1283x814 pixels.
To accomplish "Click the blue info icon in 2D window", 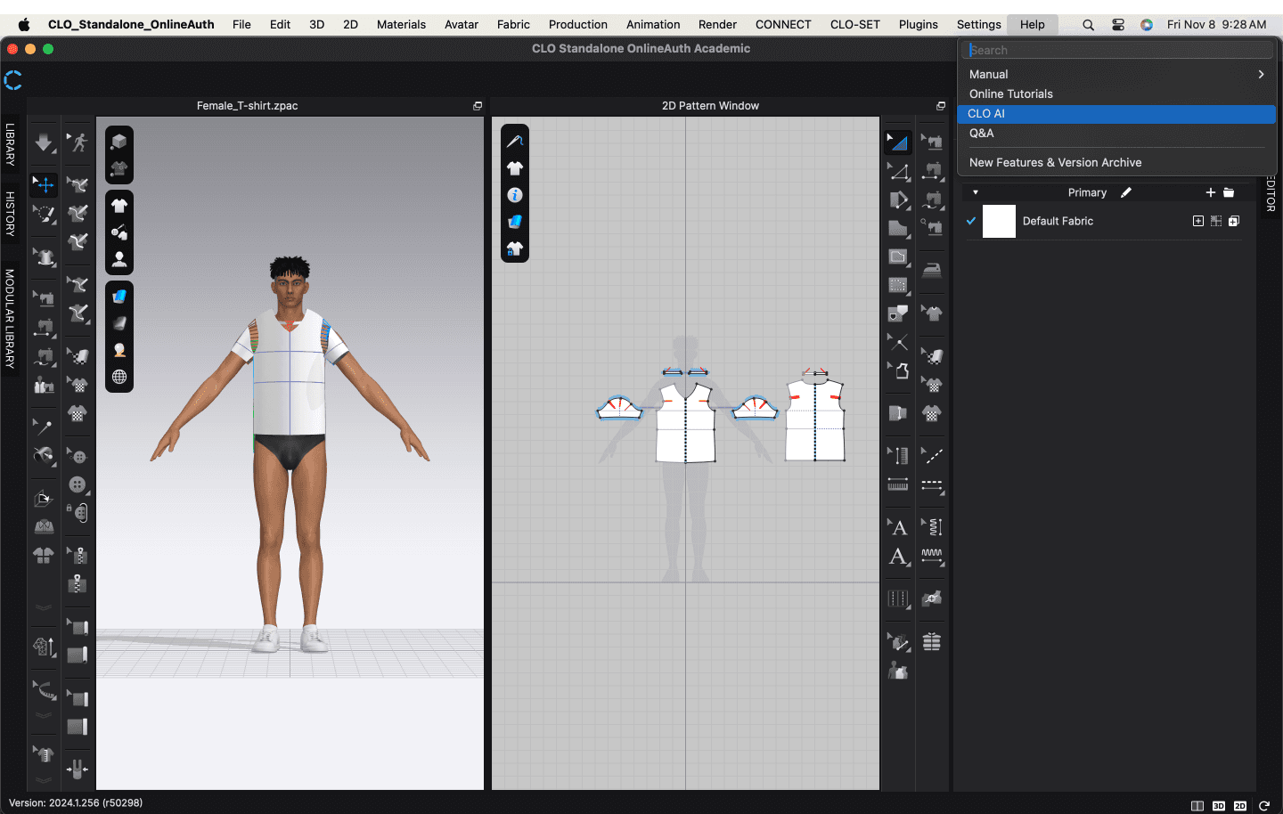I will [x=515, y=195].
